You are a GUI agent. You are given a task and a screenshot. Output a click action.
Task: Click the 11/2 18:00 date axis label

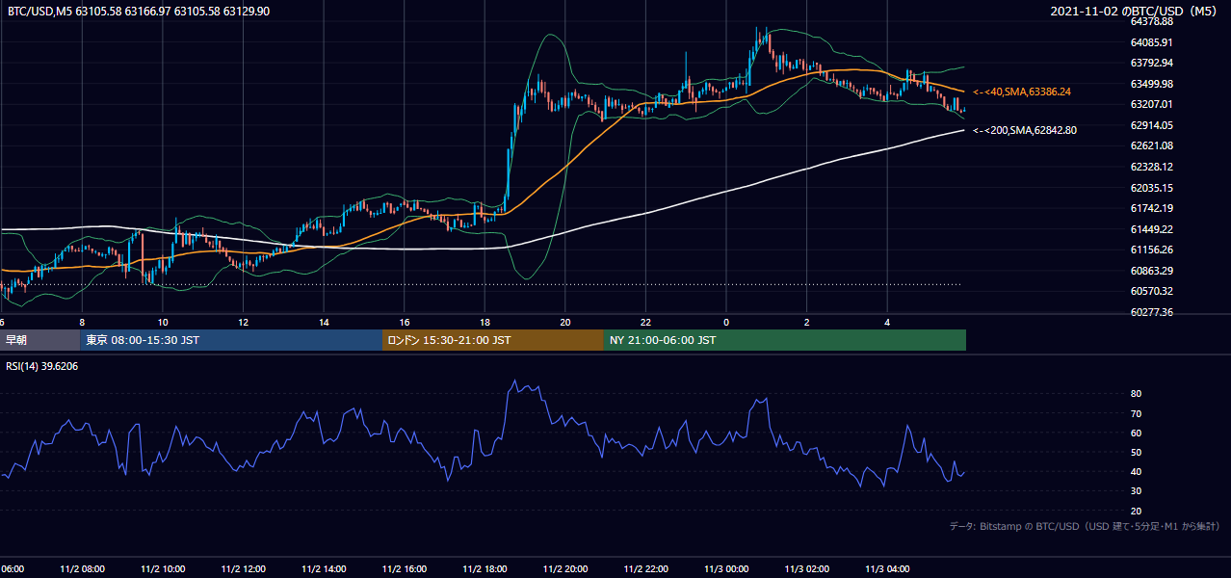[485, 569]
